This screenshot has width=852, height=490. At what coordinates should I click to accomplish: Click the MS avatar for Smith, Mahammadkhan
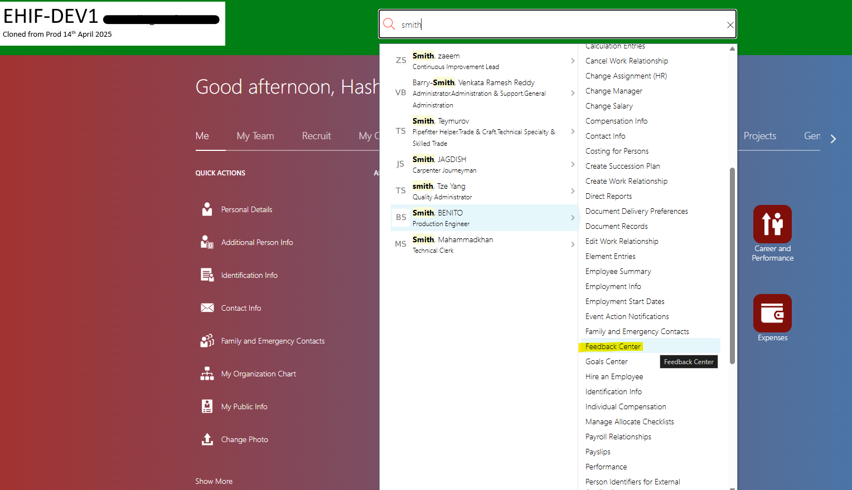(400, 244)
